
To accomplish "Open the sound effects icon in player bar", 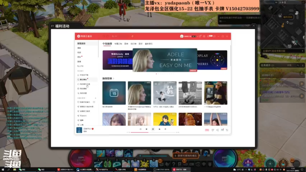I will (213, 130).
